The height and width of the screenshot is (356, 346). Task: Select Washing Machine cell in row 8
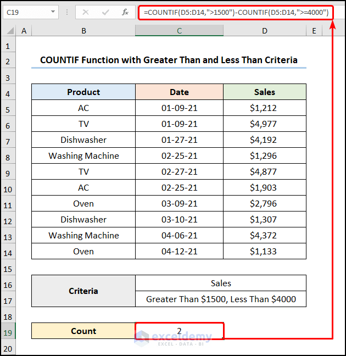point(83,156)
